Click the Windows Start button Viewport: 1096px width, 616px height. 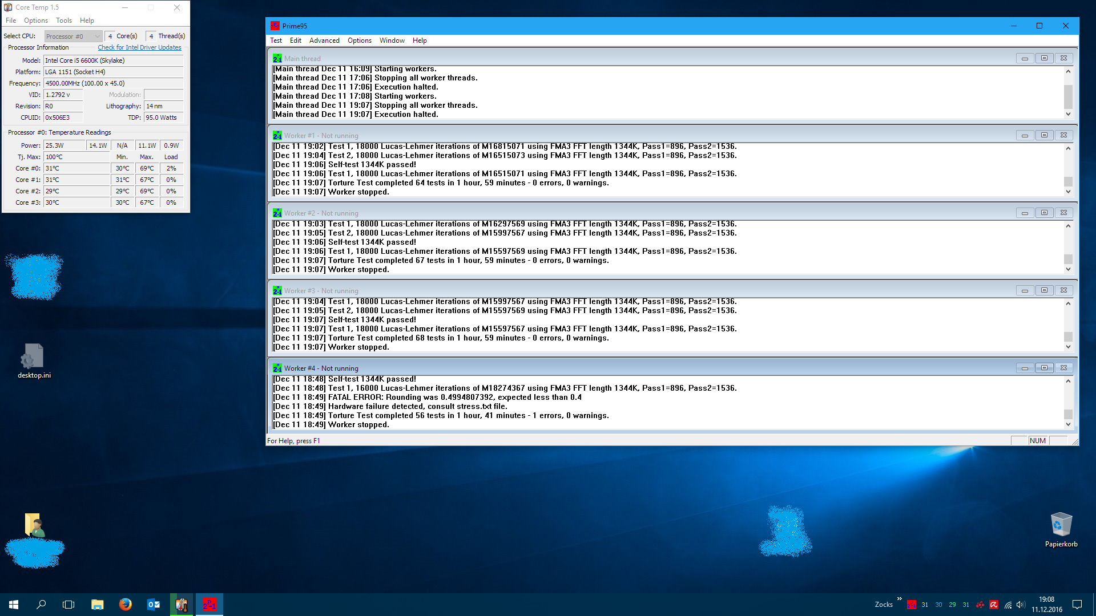[x=14, y=605]
